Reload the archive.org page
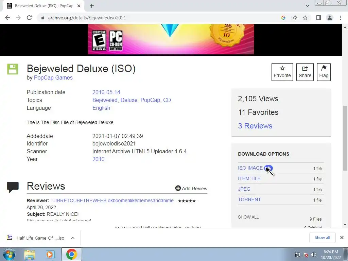Viewport: 348px width, 261px height. click(29, 18)
